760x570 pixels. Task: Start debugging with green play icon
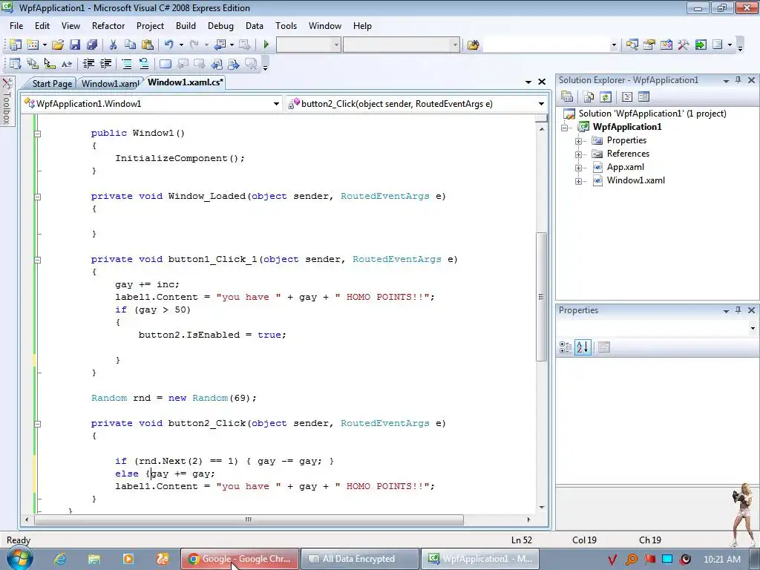coord(266,45)
